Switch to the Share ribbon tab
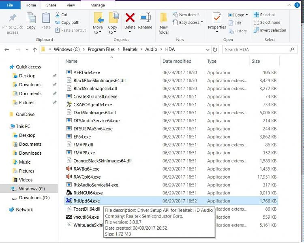304x243 pixels. [51, 5]
